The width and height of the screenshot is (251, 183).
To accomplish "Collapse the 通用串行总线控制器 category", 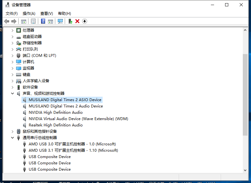I will [x=13, y=138].
